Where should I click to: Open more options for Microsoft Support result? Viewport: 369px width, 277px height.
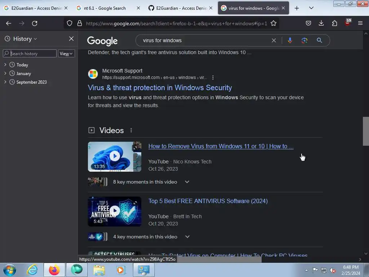pyautogui.click(x=213, y=78)
